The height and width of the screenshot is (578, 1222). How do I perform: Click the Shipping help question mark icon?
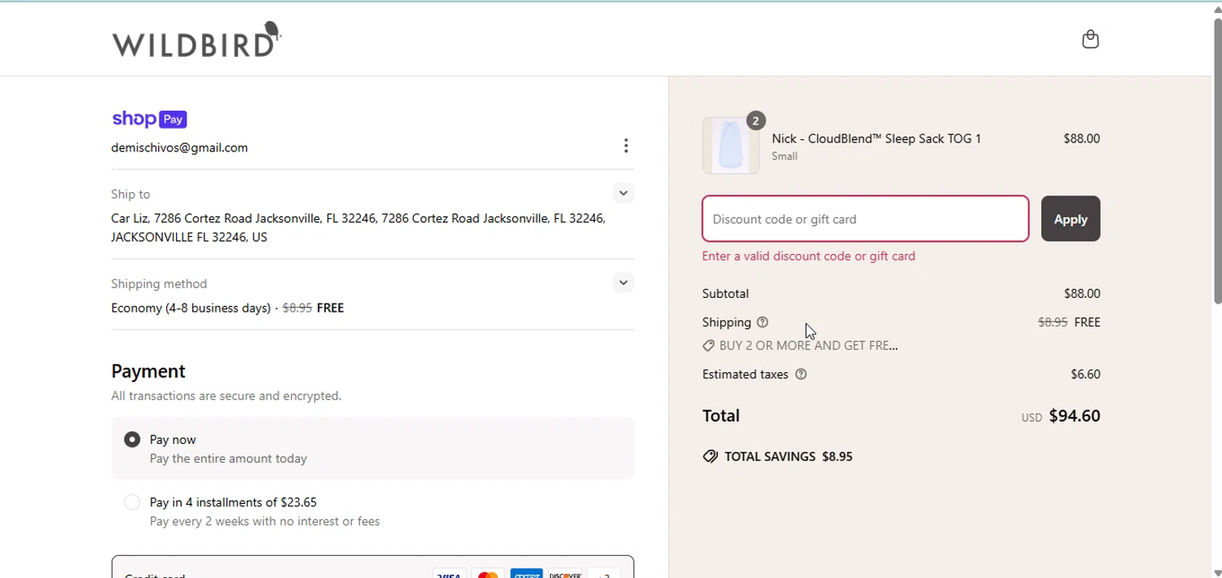point(763,322)
